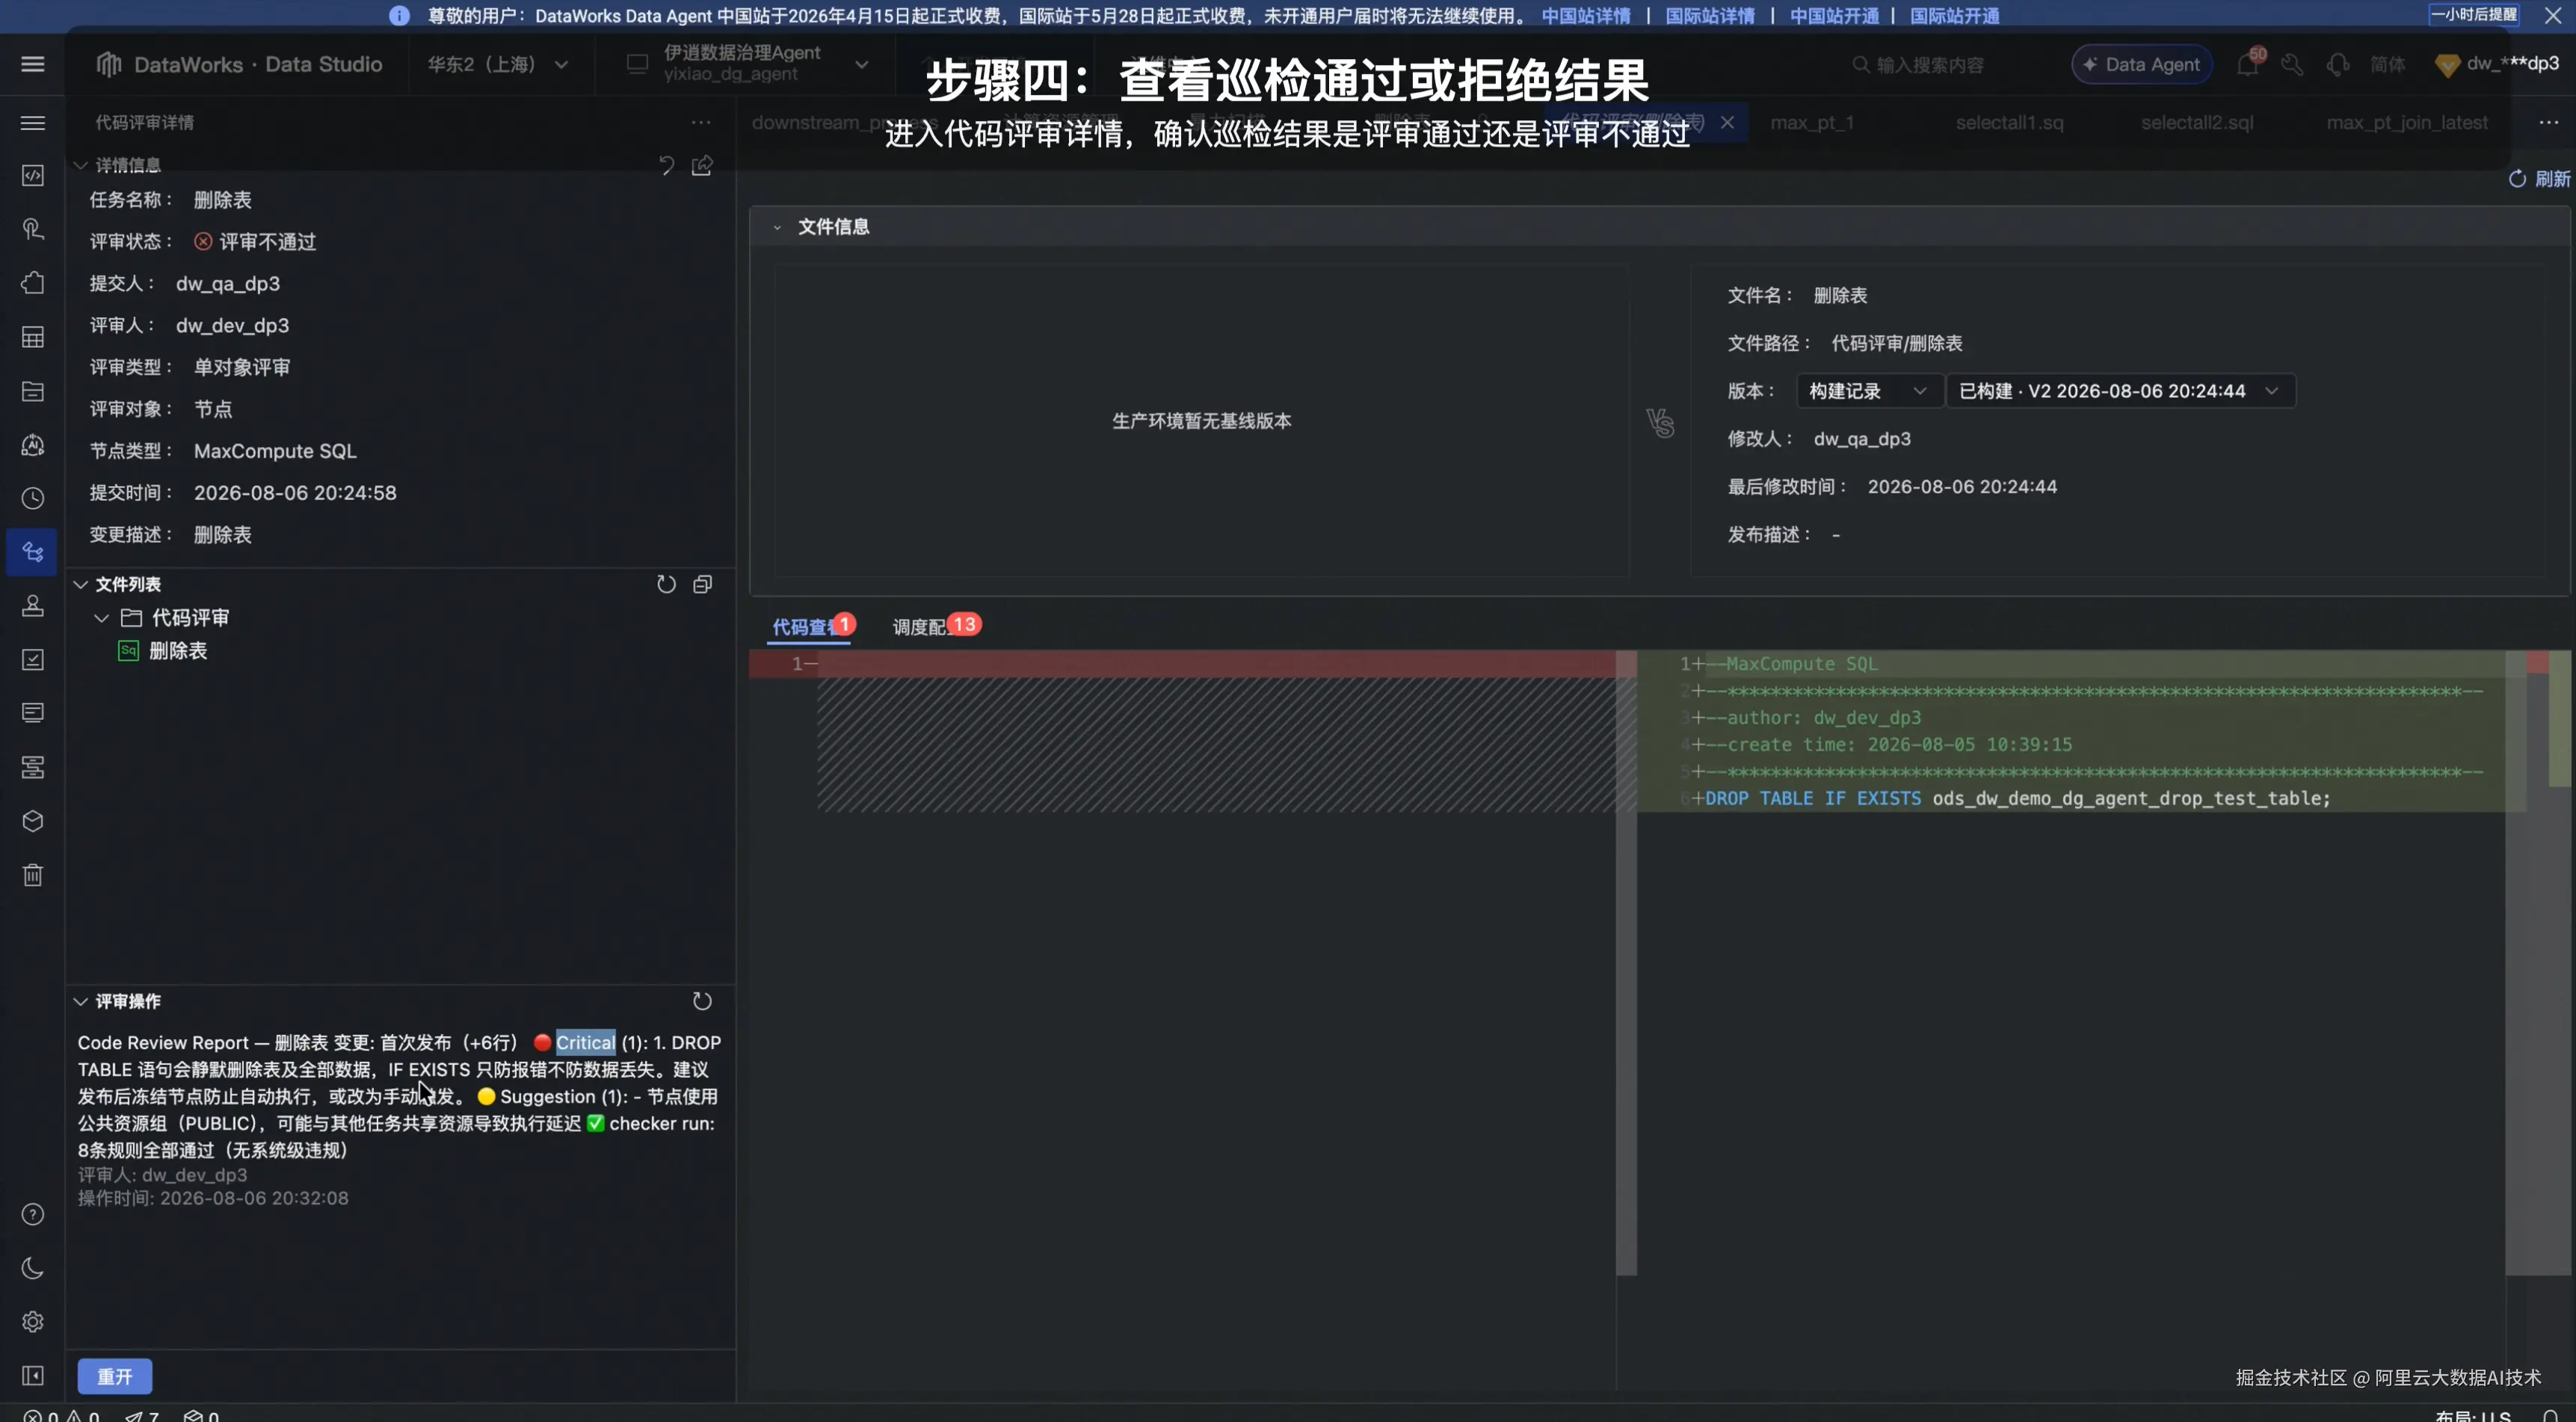Switch to the selectall1.sq tab

pyautogui.click(x=2009, y=122)
